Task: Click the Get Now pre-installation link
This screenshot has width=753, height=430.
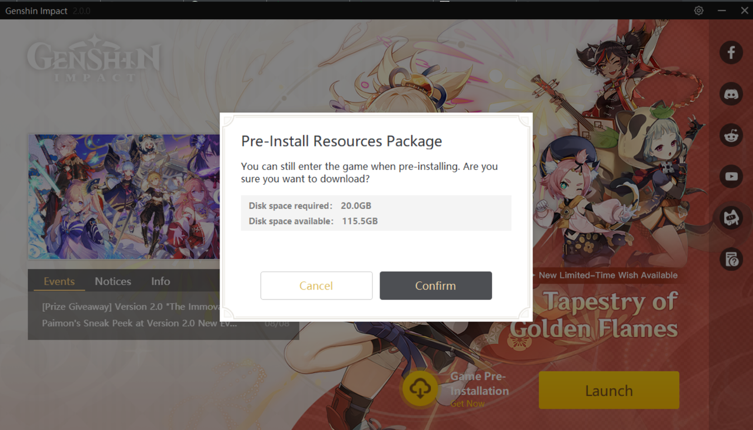Action: click(468, 404)
